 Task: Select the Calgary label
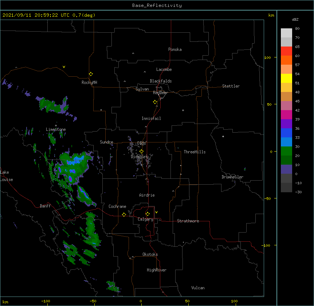(x=145, y=219)
